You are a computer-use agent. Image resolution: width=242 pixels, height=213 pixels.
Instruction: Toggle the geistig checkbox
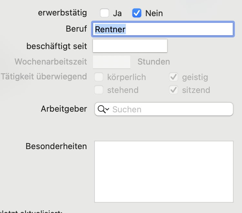pos(174,77)
